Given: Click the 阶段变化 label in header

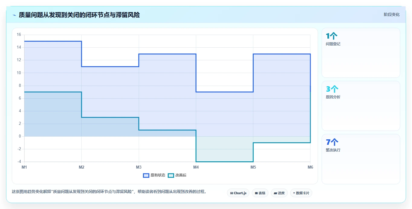Looking at the screenshot, I should [x=392, y=14].
